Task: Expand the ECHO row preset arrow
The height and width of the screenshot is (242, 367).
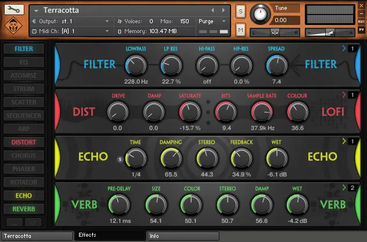Action: (x=344, y=141)
